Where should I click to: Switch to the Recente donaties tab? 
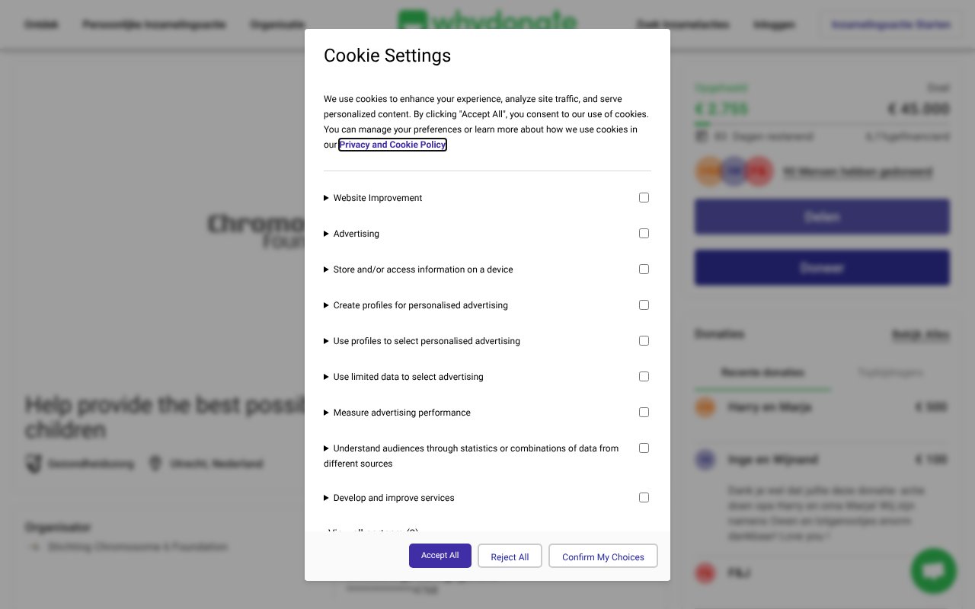(x=762, y=372)
